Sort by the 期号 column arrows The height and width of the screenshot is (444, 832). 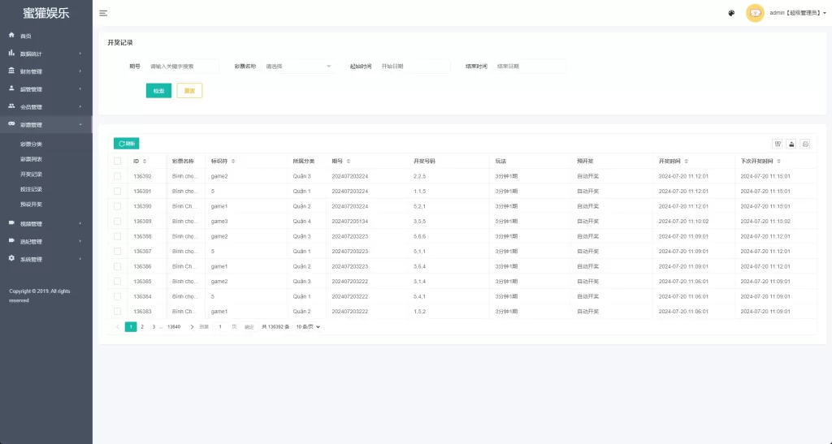[x=349, y=161]
